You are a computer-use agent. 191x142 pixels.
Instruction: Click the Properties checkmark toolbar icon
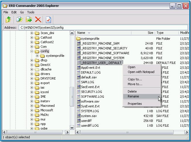click(48, 20)
